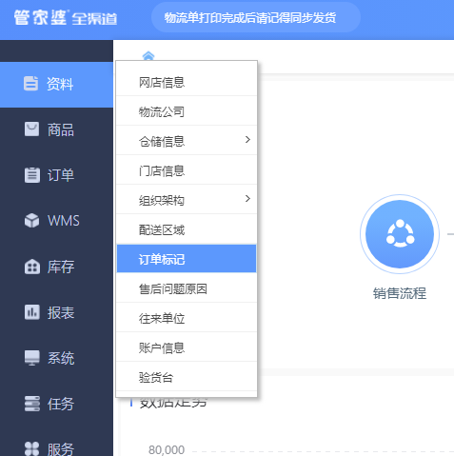
Task: Select 往来单位 menu entry
Action: pyautogui.click(x=187, y=318)
